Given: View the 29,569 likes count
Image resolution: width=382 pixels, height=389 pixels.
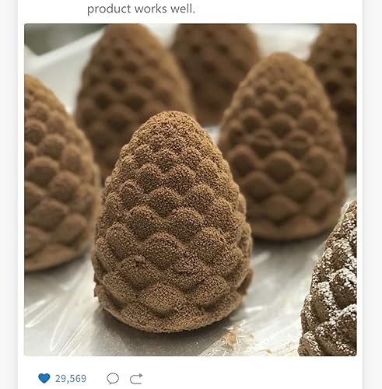Looking at the screenshot, I should [71, 379].
